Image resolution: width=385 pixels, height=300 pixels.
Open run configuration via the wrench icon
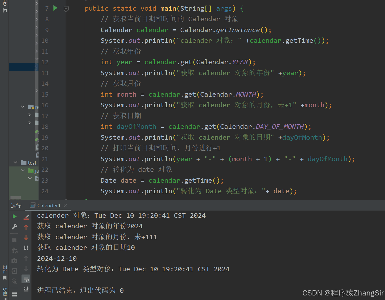point(14,227)
